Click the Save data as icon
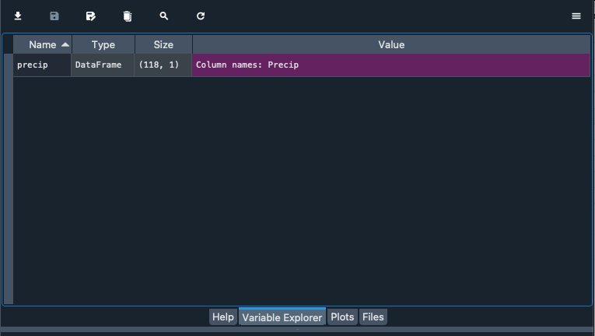The height and width of the screenshot is (336, 595). (91, 16)
